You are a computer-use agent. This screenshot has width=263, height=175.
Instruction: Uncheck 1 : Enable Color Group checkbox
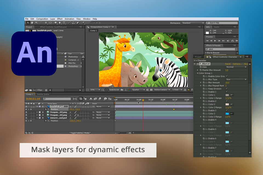(227, 76)
